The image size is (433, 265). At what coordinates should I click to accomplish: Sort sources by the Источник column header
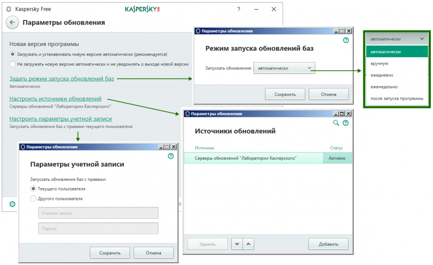[204, 148]
